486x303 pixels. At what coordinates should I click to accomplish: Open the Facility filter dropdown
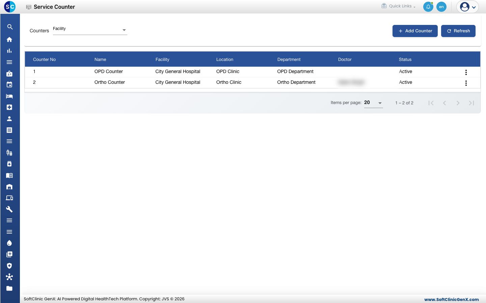(x=90, y=30)
